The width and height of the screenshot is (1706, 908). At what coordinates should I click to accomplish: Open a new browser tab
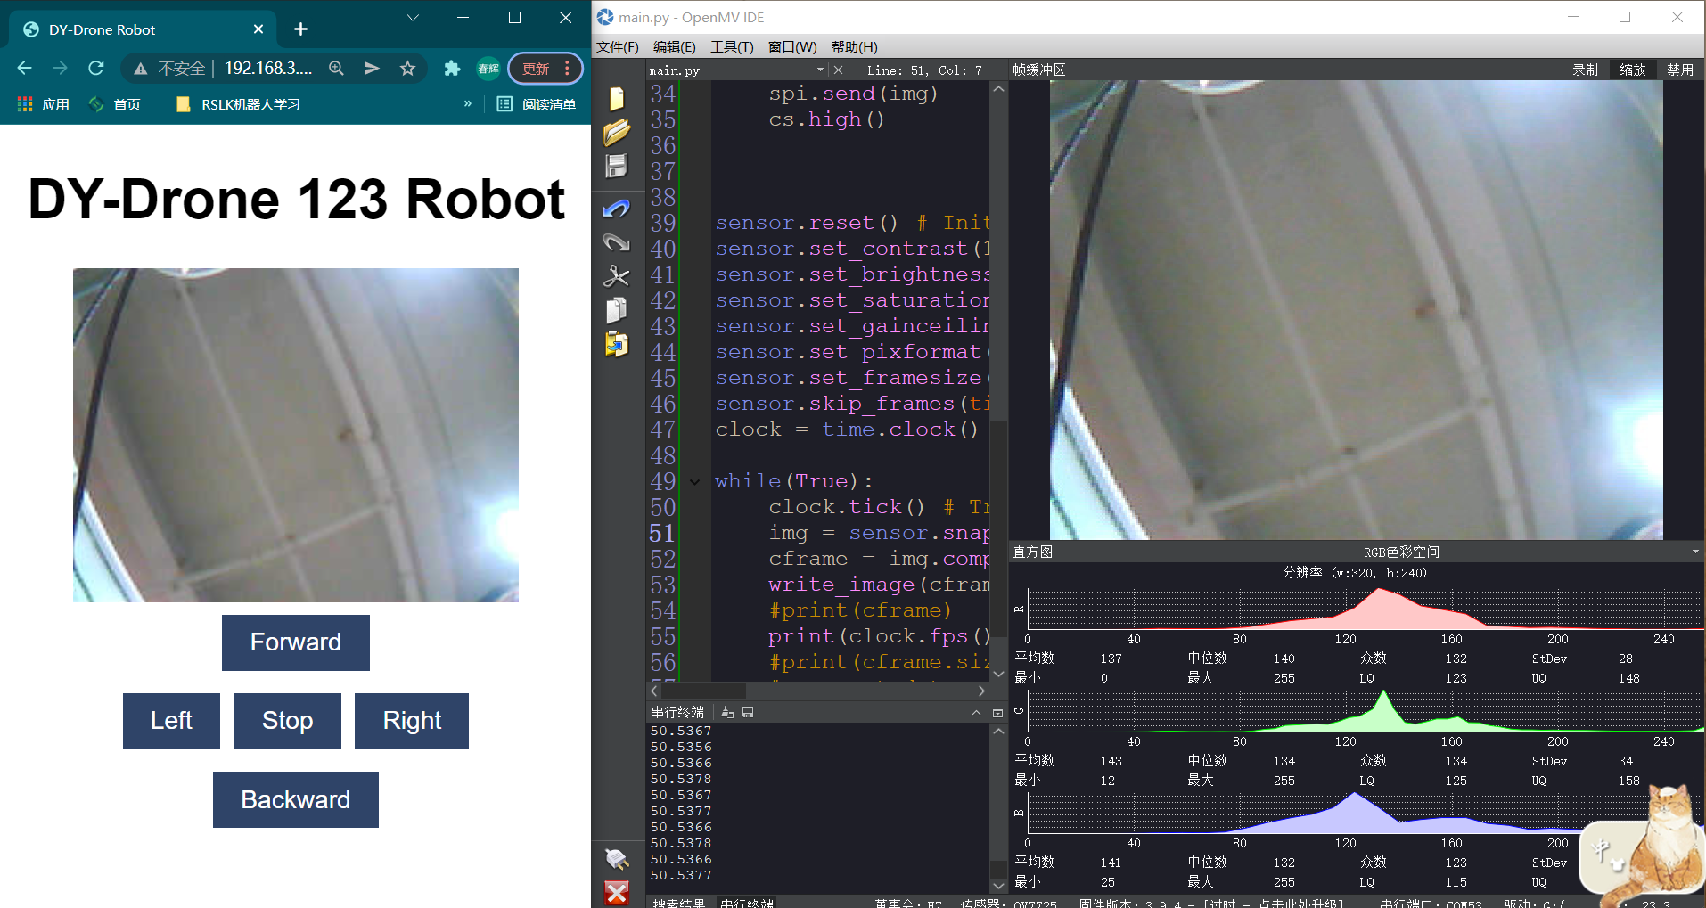click(x=300, y=29)
